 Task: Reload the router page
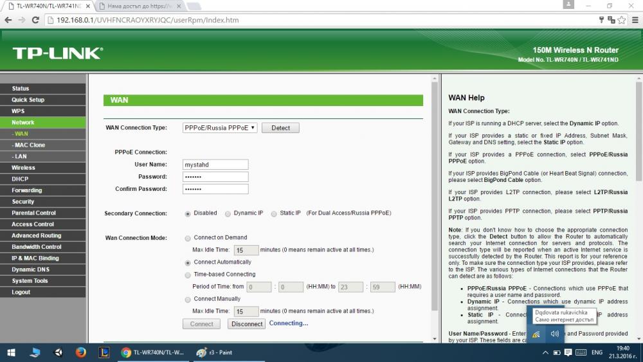point(35,20)
